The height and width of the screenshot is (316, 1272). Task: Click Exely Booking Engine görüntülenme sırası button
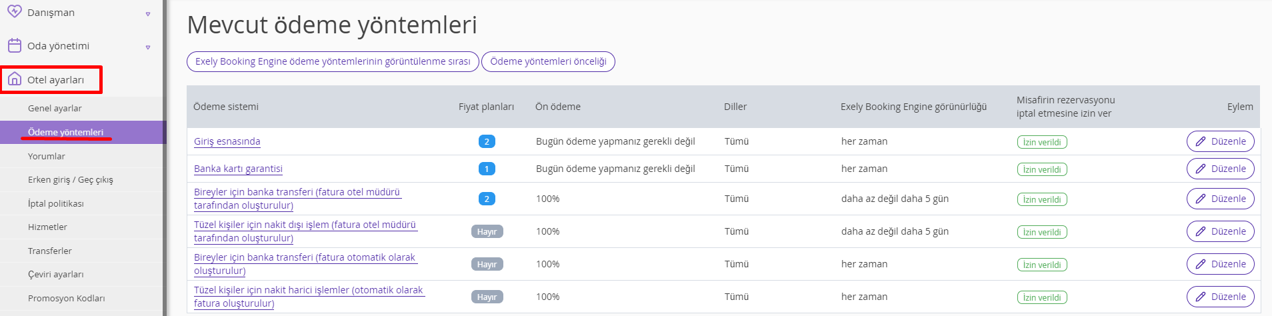[x=333, y=61]
